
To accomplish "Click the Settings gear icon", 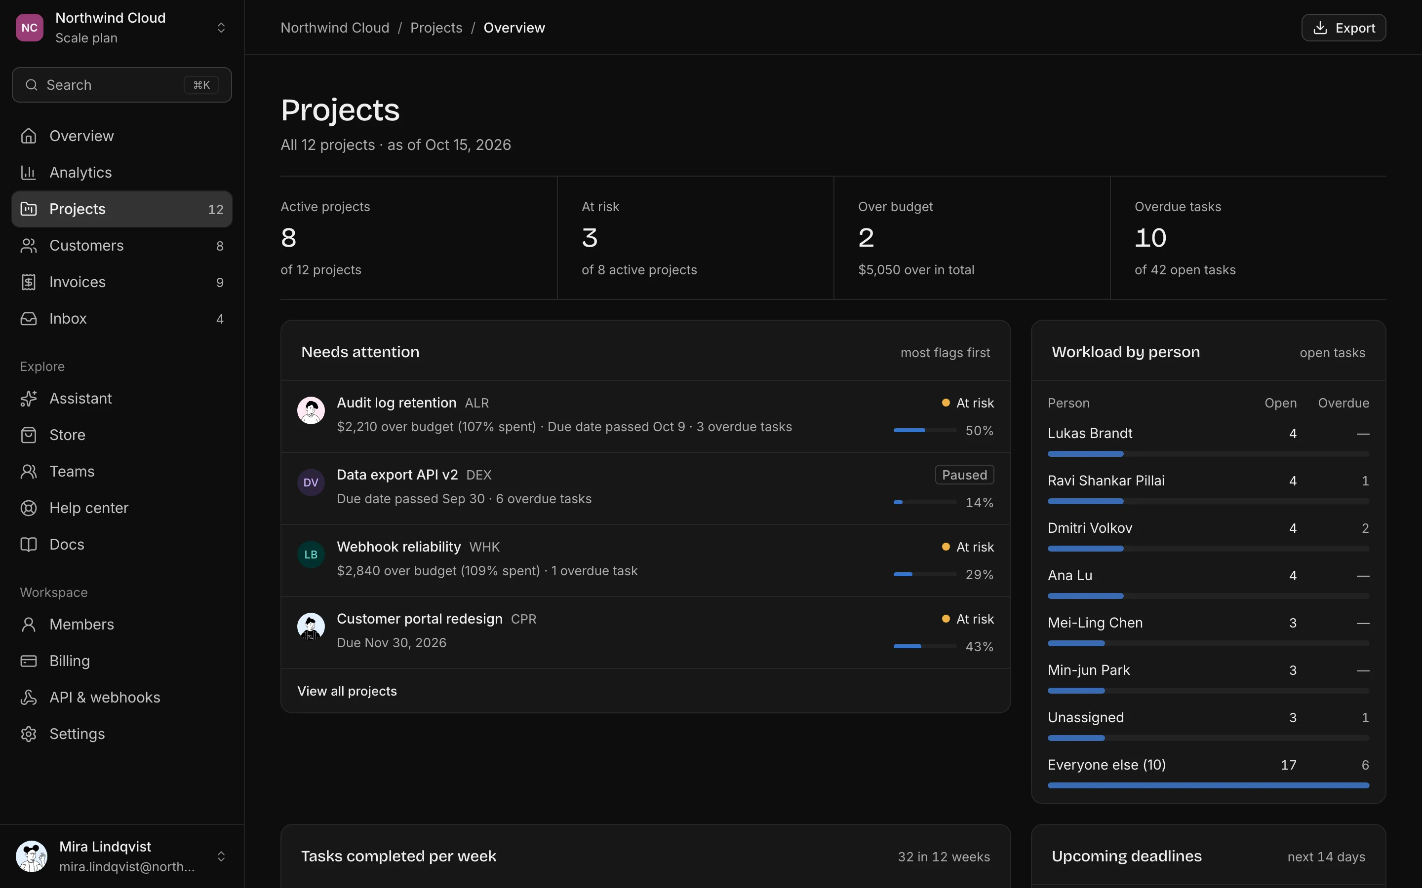I will point(28,734).
